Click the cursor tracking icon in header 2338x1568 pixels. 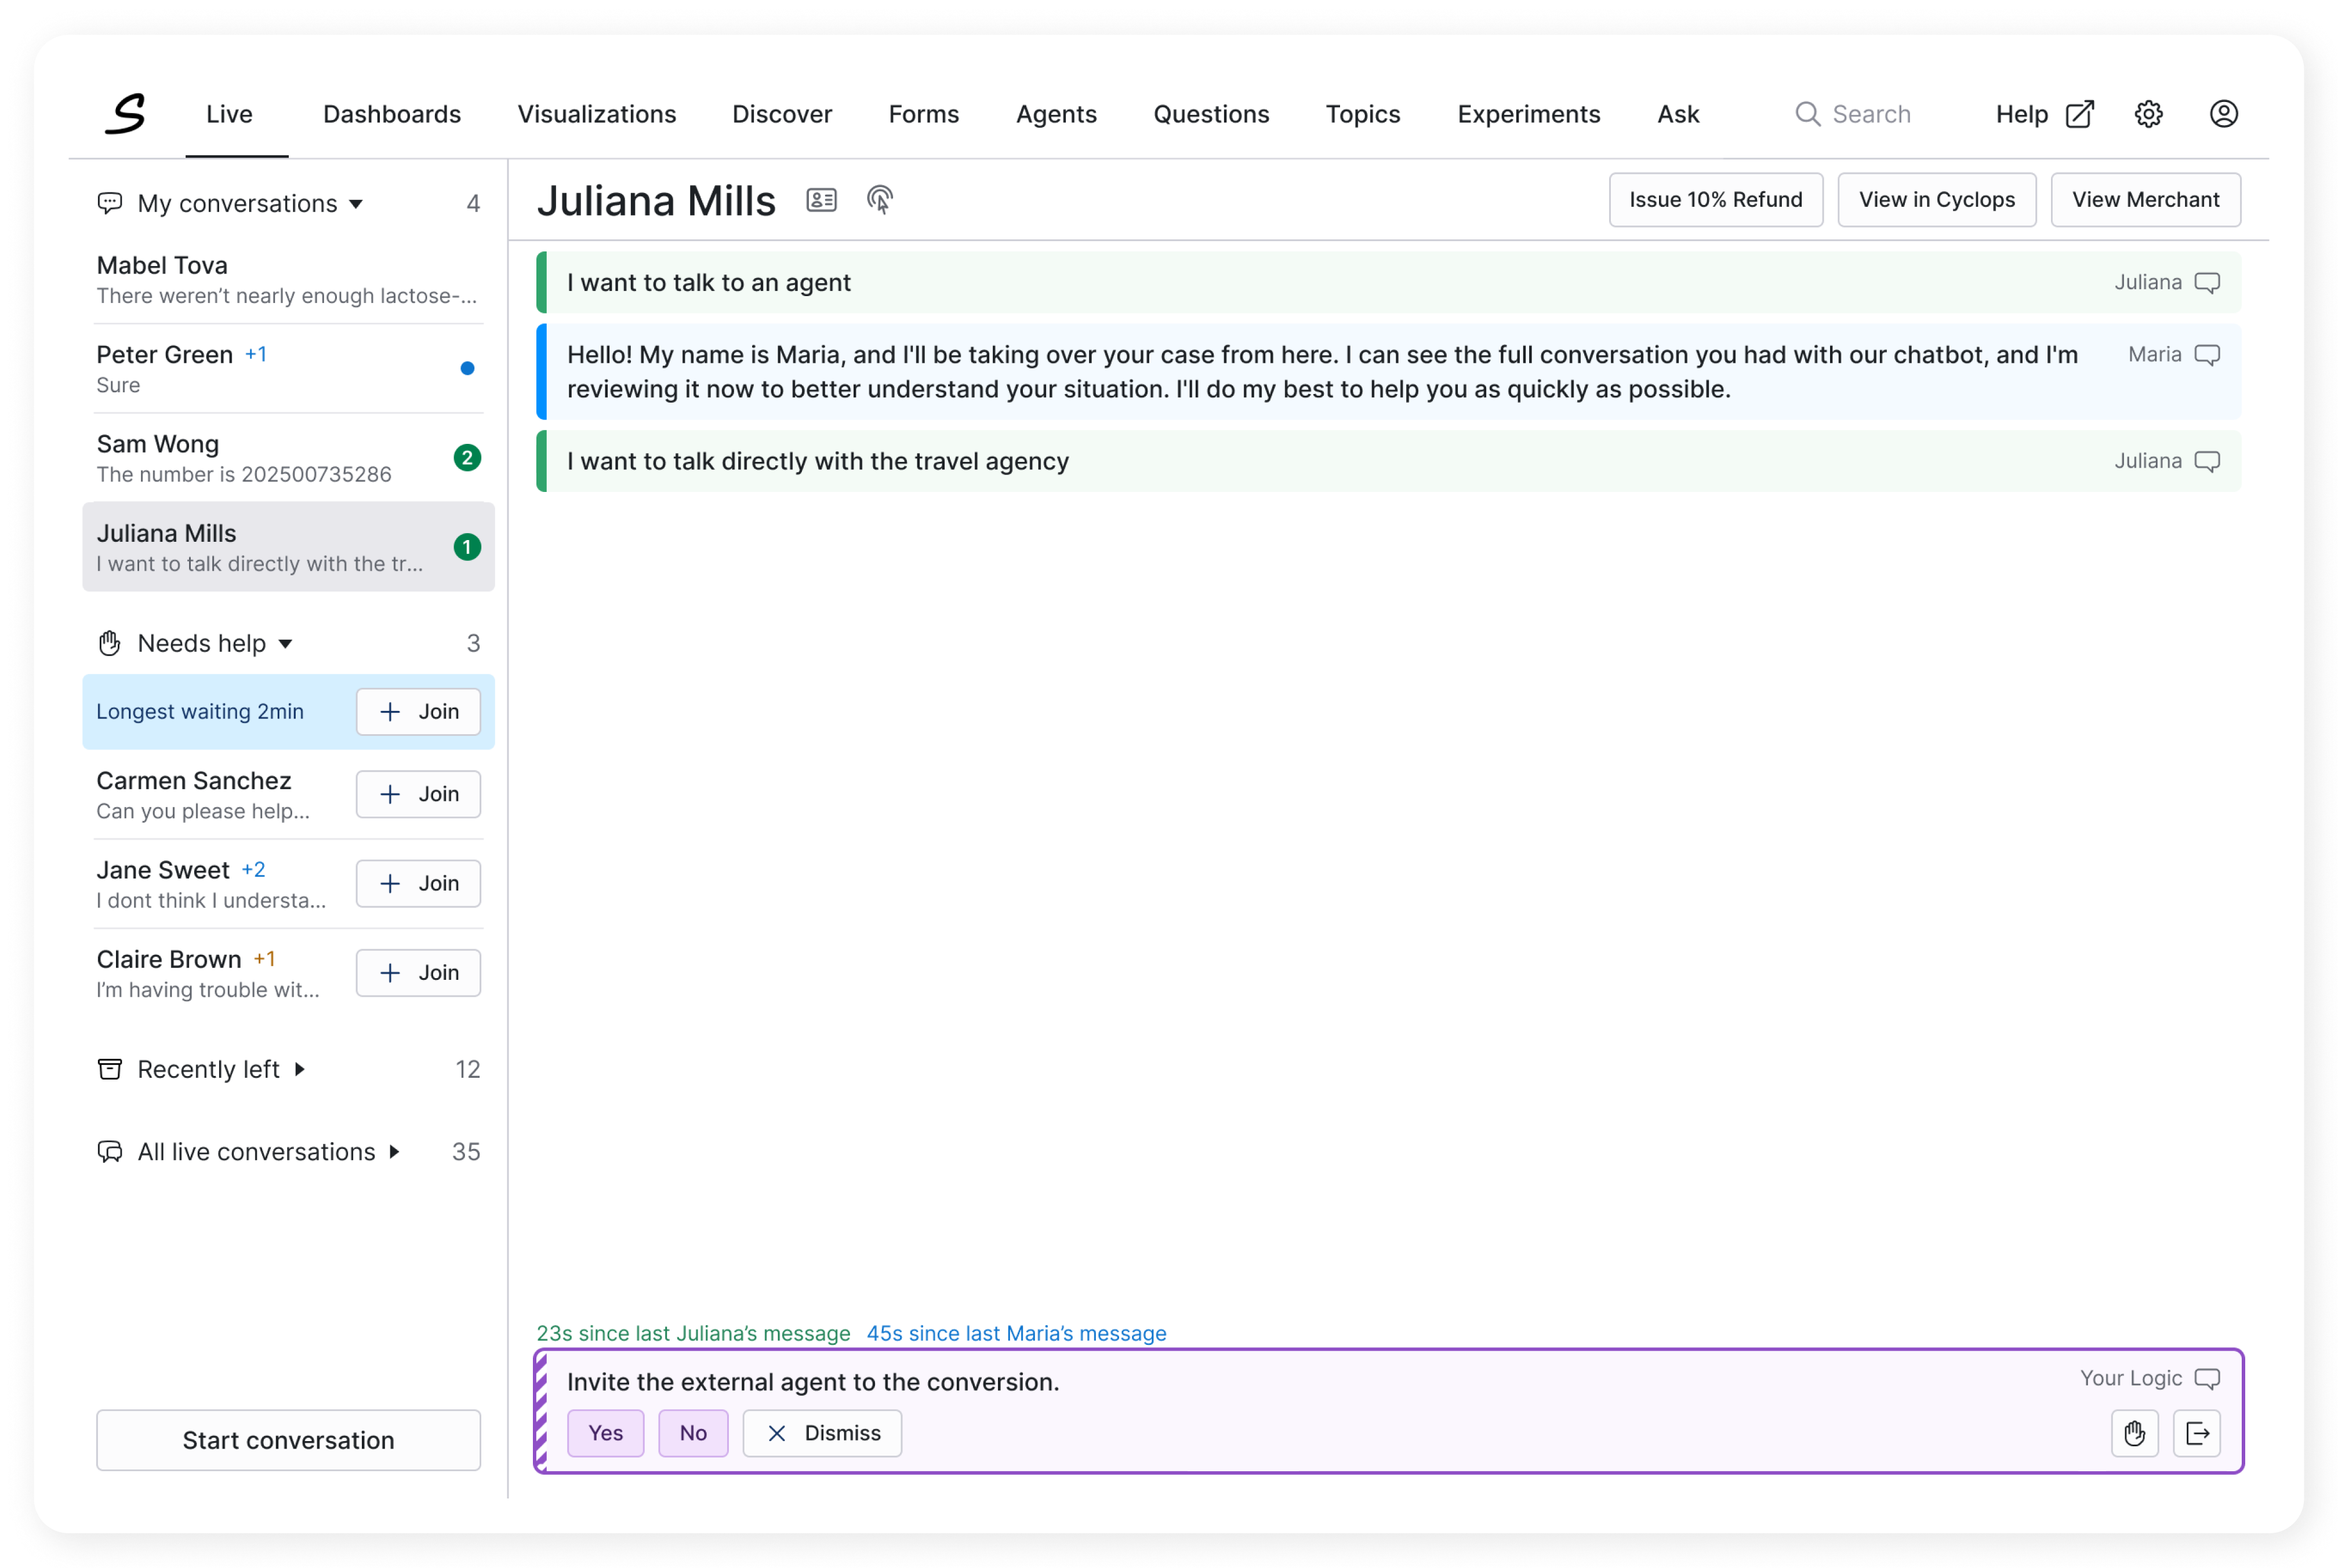coord(880,200)
